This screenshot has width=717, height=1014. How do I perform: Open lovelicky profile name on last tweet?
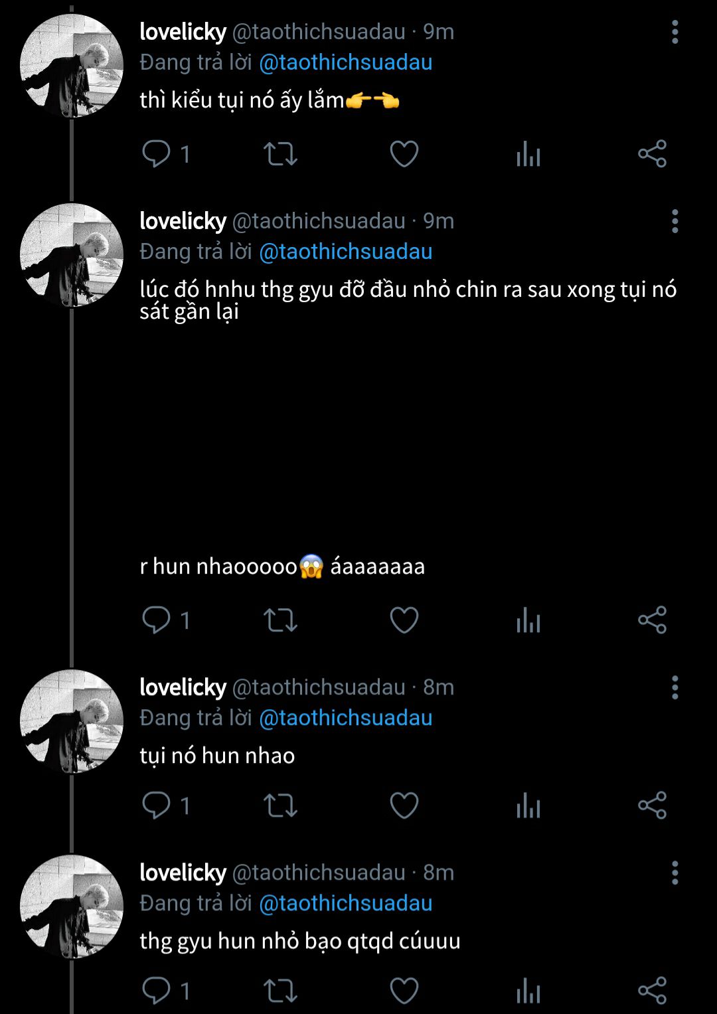(183, 873)
